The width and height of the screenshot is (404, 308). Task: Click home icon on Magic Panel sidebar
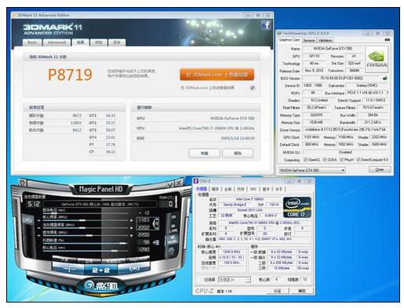171,252
